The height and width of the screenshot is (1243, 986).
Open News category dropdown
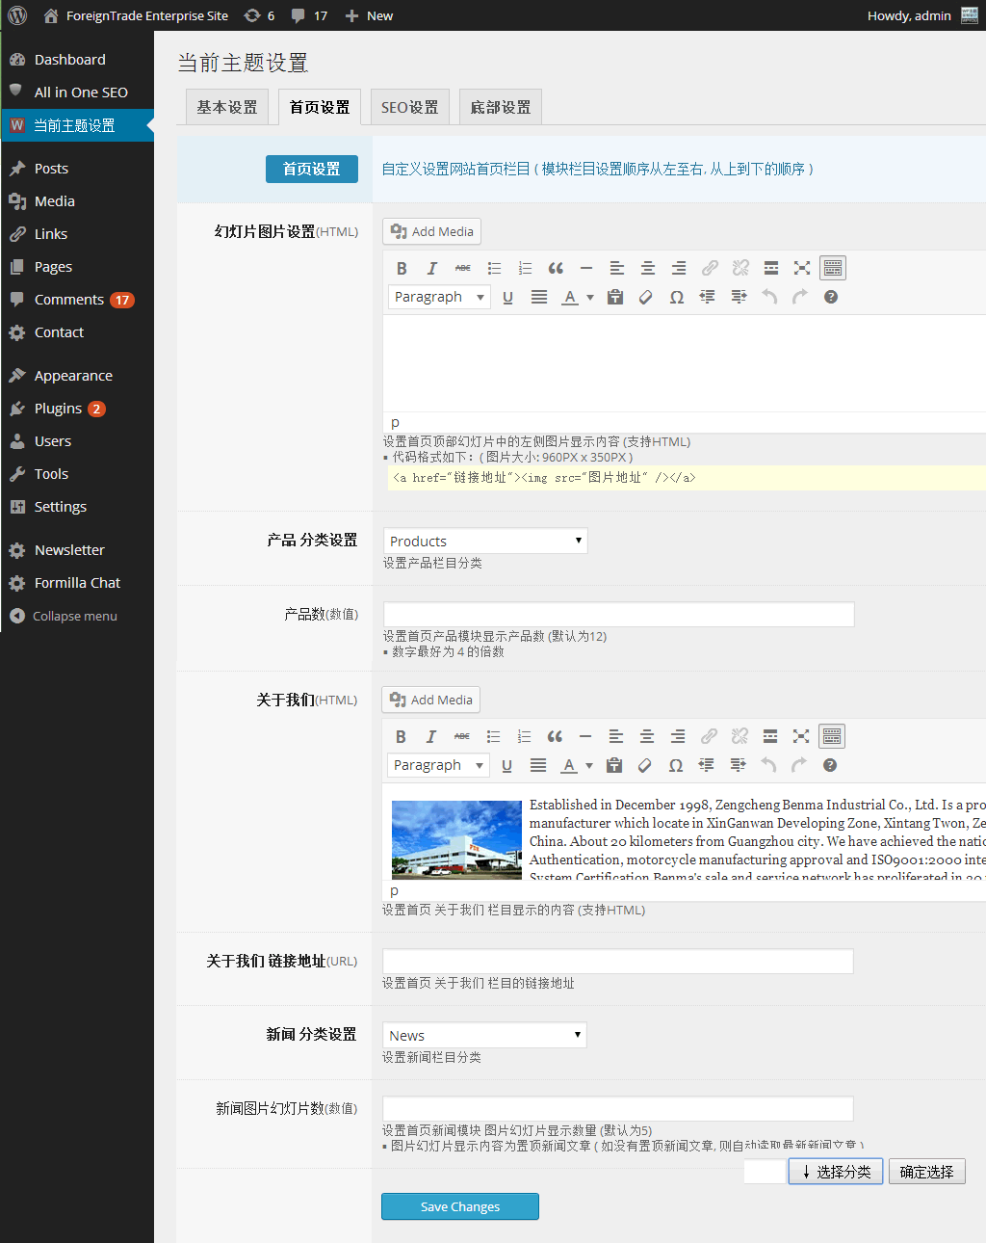pyautogui.click(x=484, y=1035)
